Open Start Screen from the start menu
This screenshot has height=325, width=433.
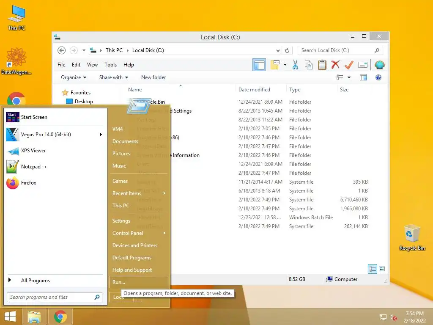click(x=55, y=117)
